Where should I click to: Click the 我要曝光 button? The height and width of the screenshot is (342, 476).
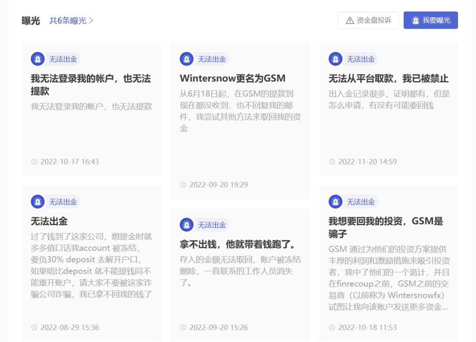click(x=431, y=20)
